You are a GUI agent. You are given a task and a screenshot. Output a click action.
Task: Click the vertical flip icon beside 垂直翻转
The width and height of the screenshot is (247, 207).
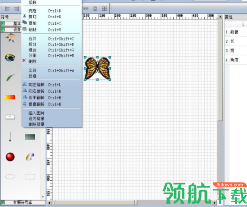(x=24, y=103)
